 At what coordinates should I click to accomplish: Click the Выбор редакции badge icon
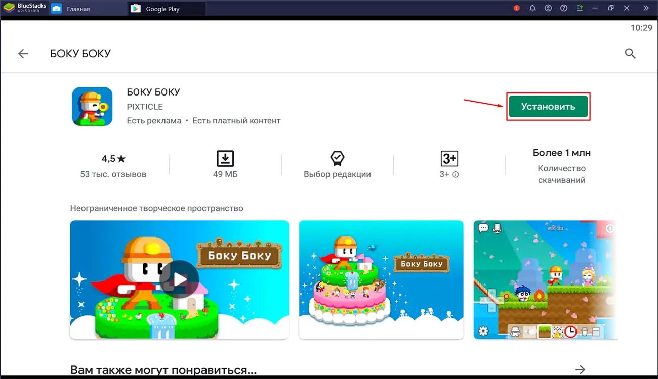pos(338,158)
